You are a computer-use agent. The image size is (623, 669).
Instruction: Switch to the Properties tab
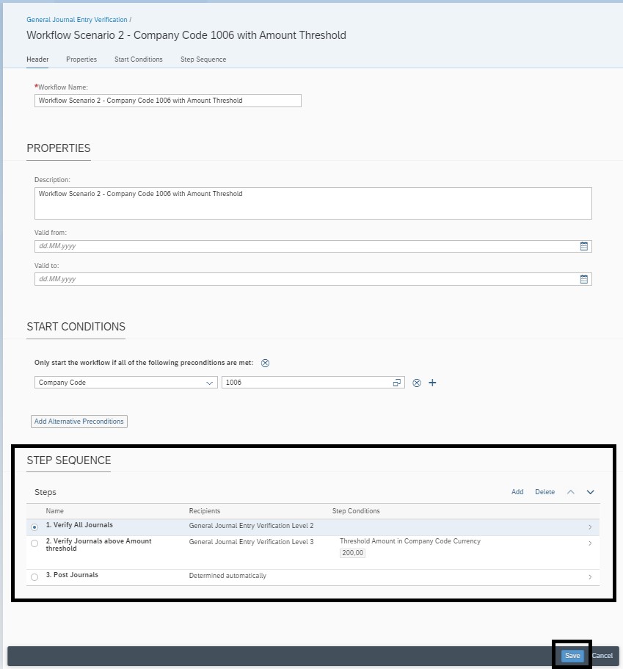[x=81, y=59]
